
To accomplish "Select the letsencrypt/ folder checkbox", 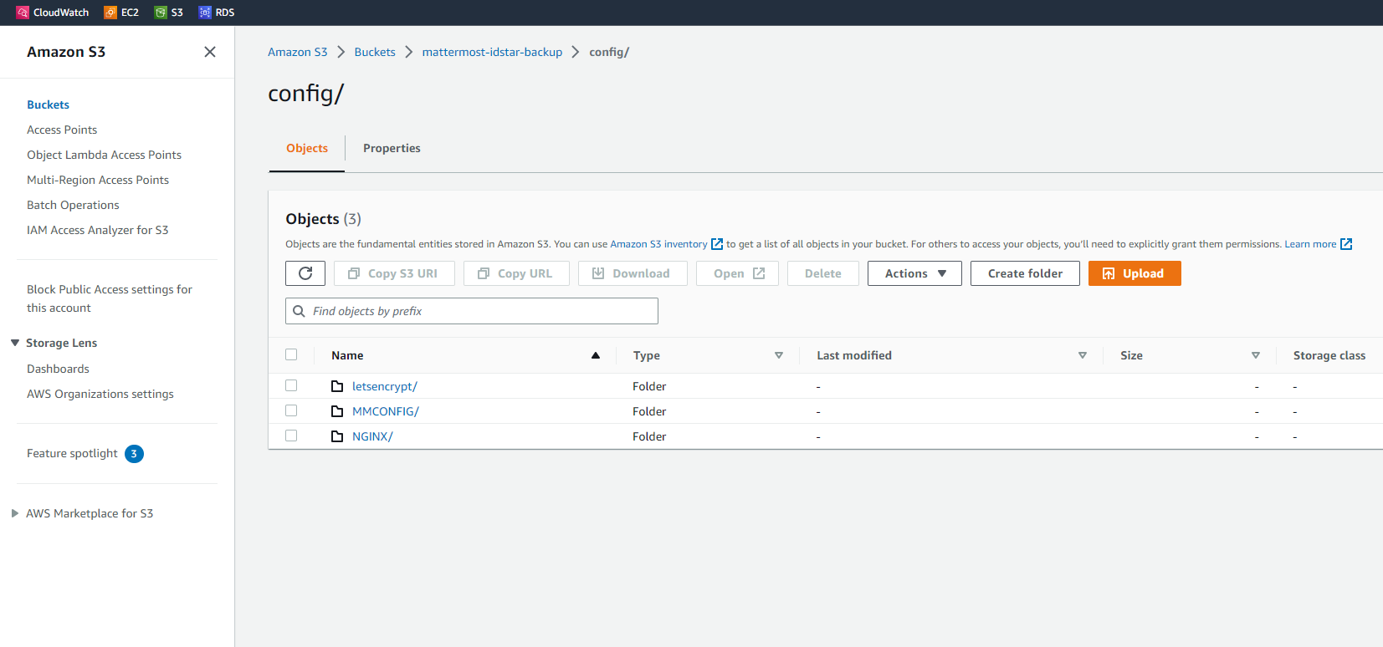I will [x=291, y=385].
